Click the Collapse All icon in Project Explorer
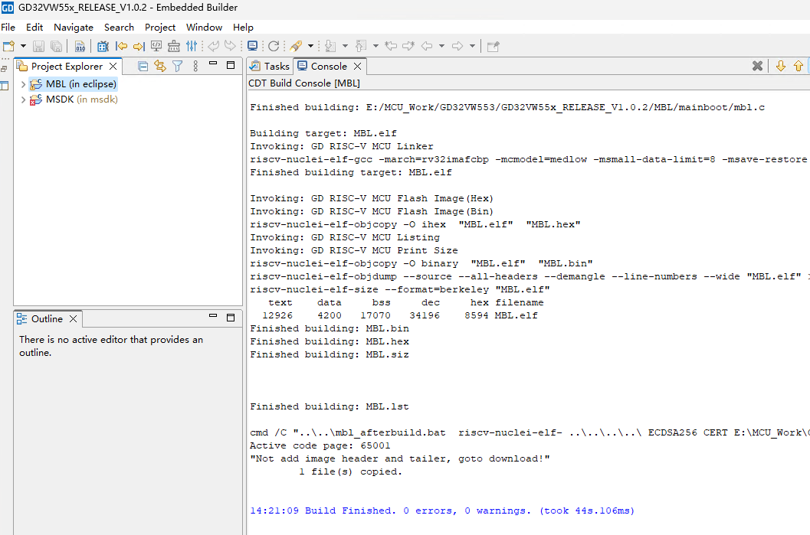 point(143,67)
